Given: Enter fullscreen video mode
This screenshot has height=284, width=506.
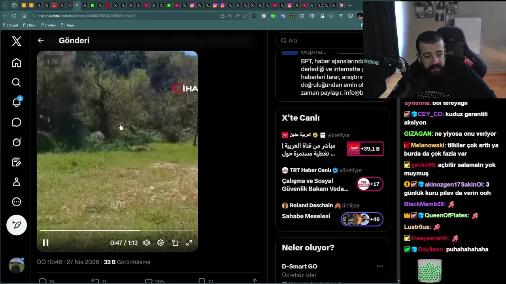Looking at the screenshot, I should (x=189, y=243).
